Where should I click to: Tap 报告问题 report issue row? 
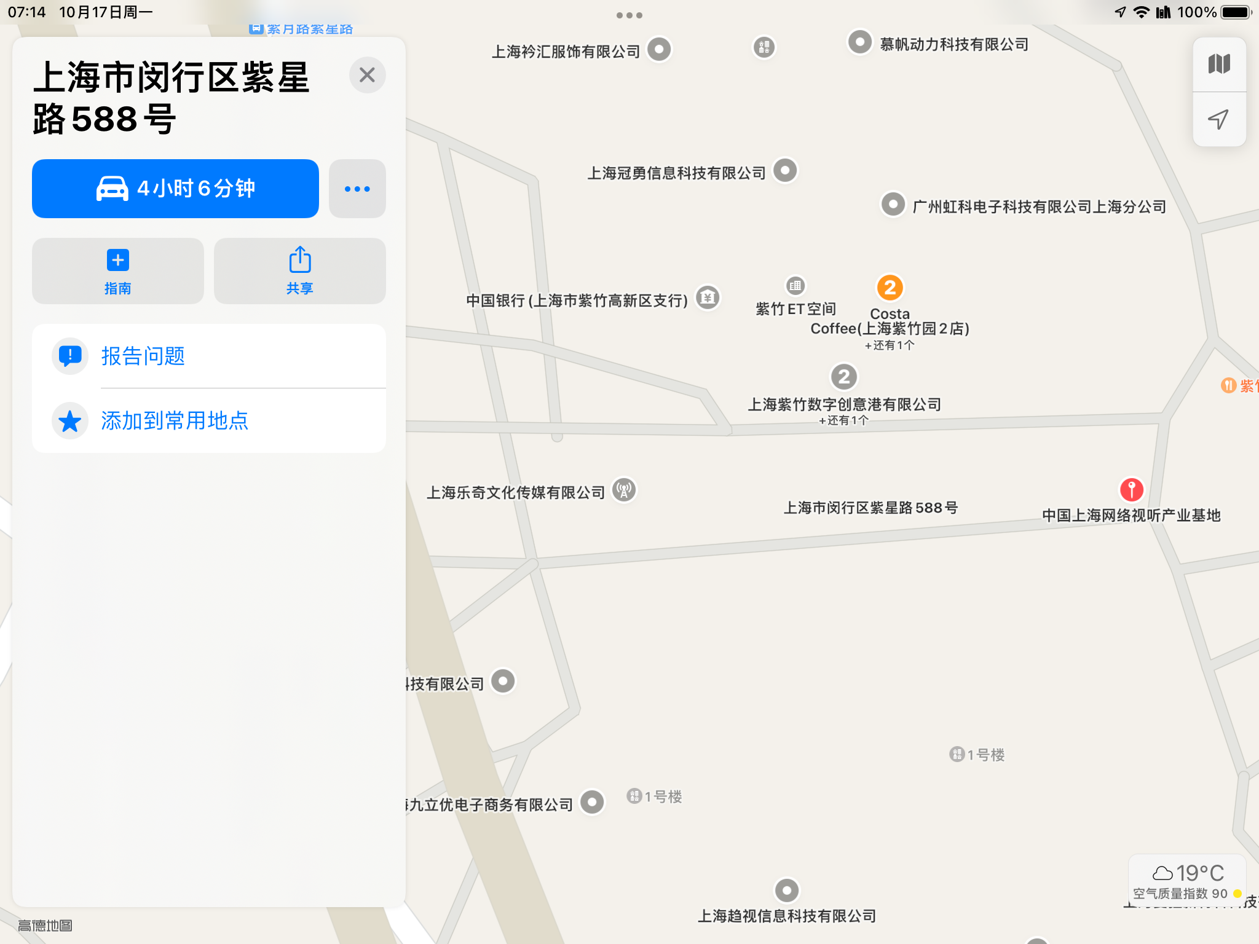[209, 356]
